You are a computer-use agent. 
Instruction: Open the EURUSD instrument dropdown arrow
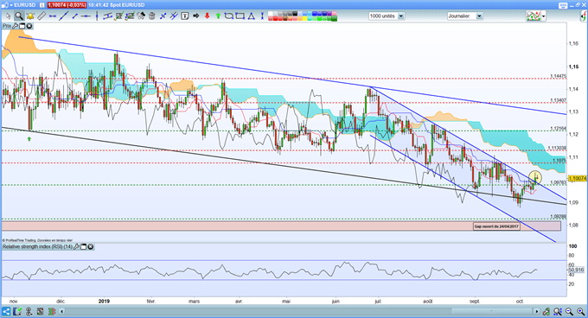[x=11, y=5]
